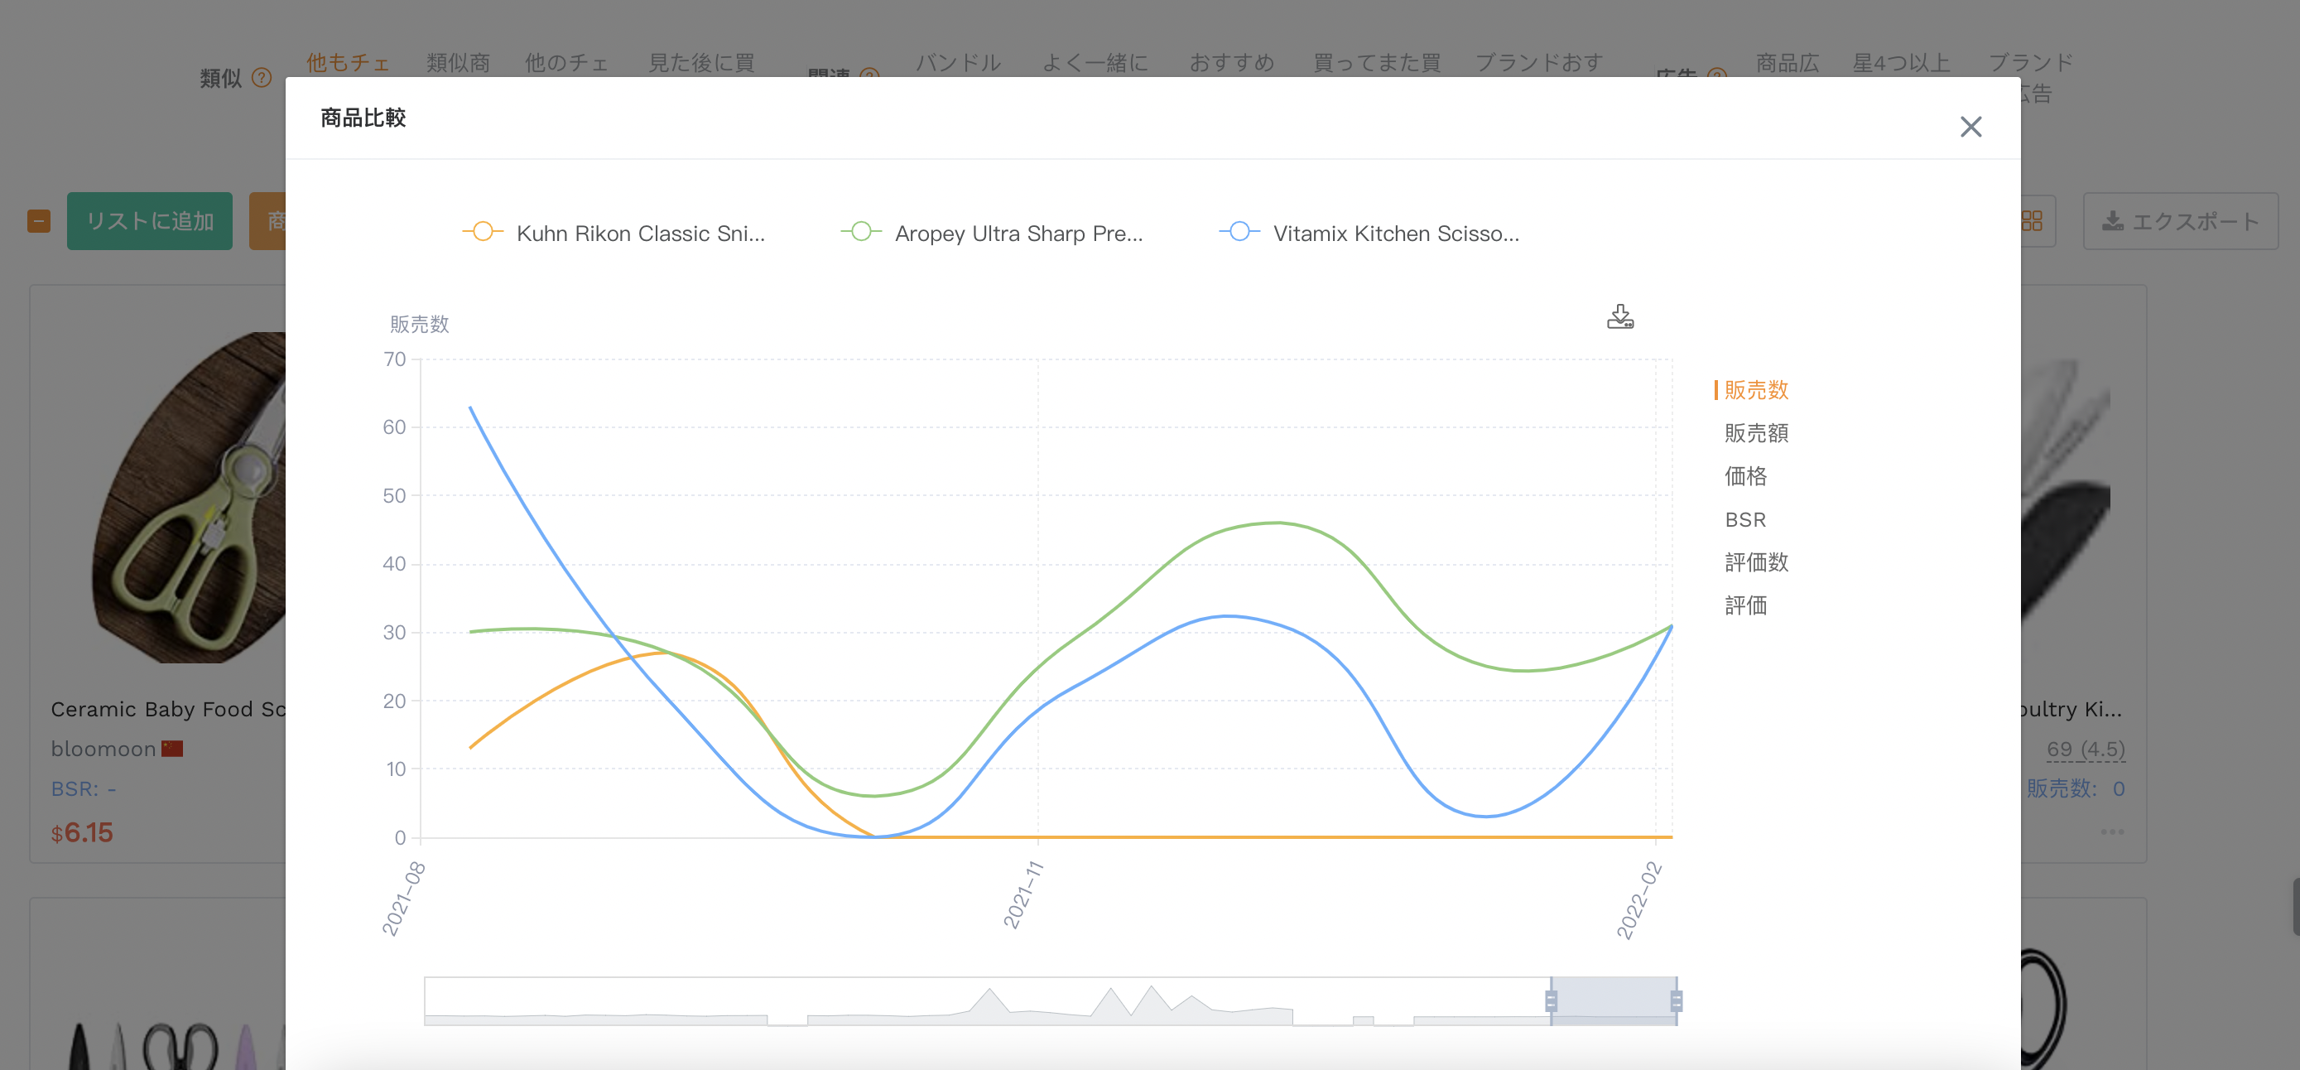Toggle Kuhn Rikon Classic legend series
The width and height of the screenshot is (2300, 1070).
click(x=613, y=233)
